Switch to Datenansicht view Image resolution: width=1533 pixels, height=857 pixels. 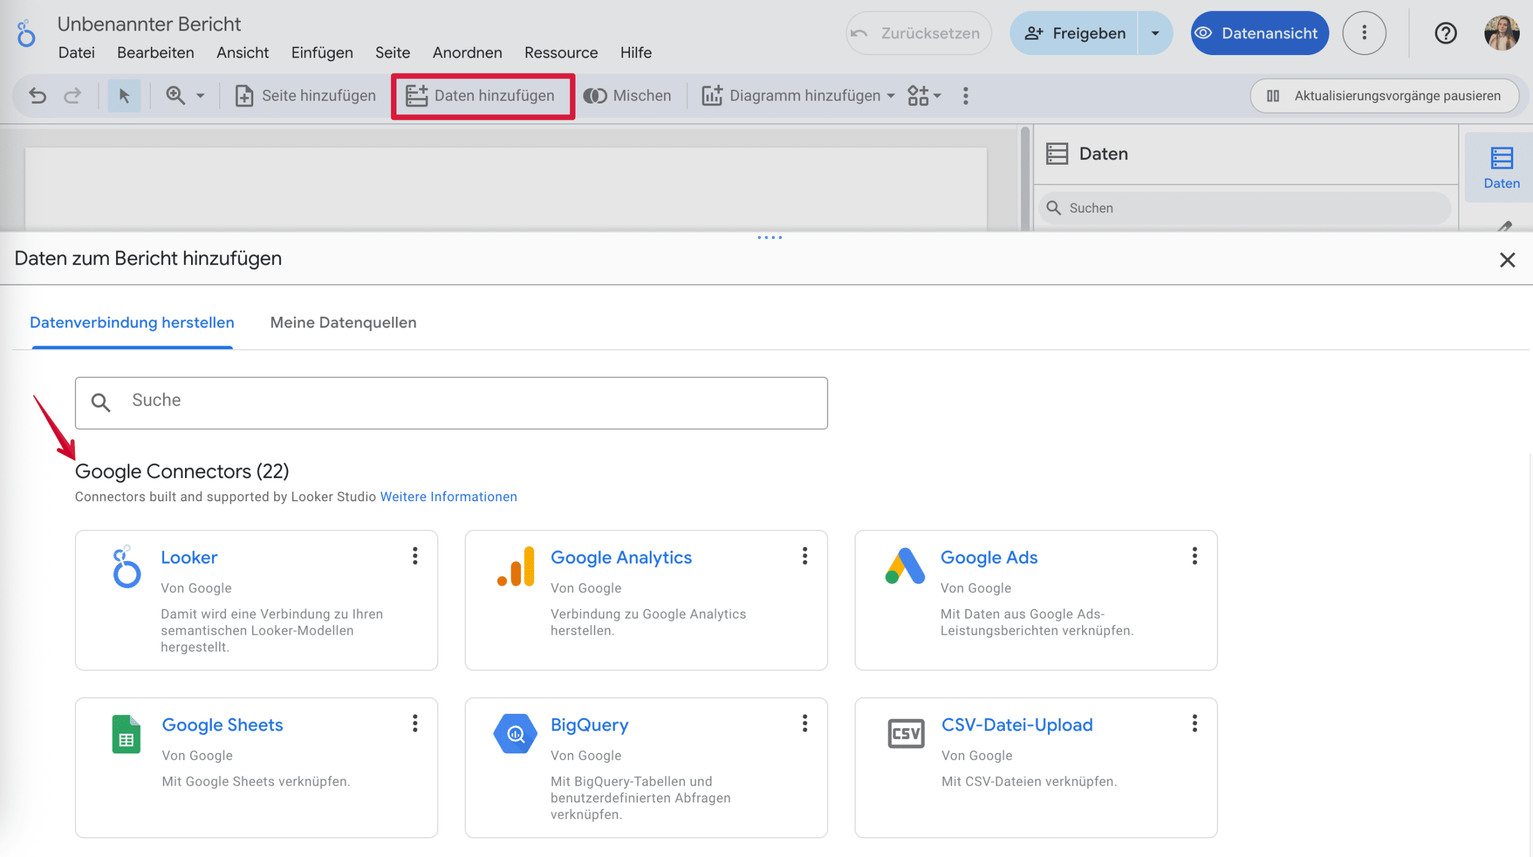click(x=1259, y=34)
